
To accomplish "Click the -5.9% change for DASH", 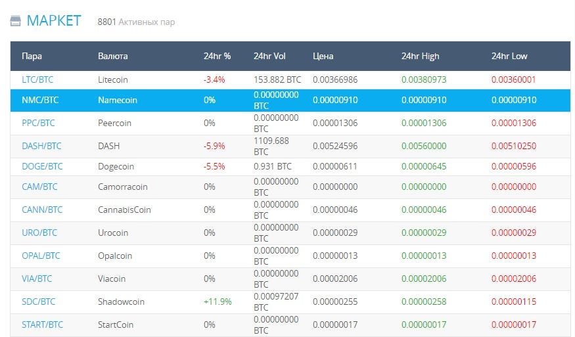I will point(214,146).
